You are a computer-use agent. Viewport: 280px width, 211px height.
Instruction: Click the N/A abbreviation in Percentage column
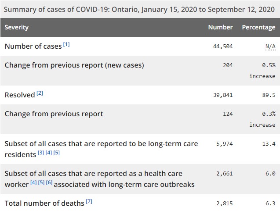coord(270,46)
